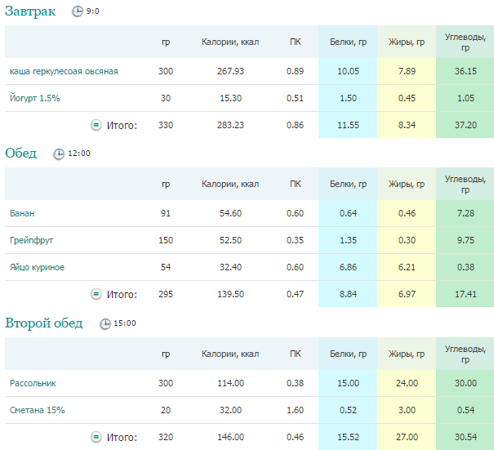Click the clock icon beside Второй обед

coord(105,323)
